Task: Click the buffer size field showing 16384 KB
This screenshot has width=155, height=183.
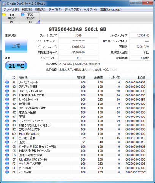Action: [x=139, y=35]
